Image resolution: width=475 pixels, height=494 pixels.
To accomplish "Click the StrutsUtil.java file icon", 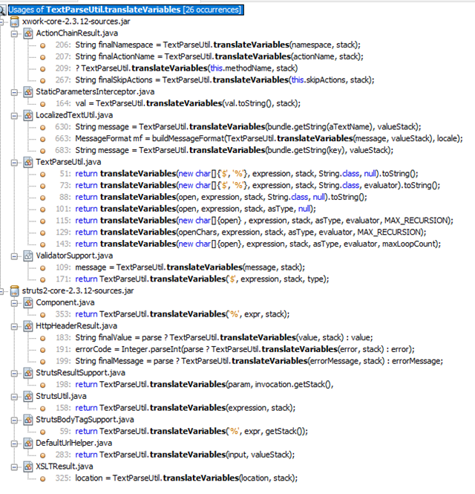I will [28, 397].
